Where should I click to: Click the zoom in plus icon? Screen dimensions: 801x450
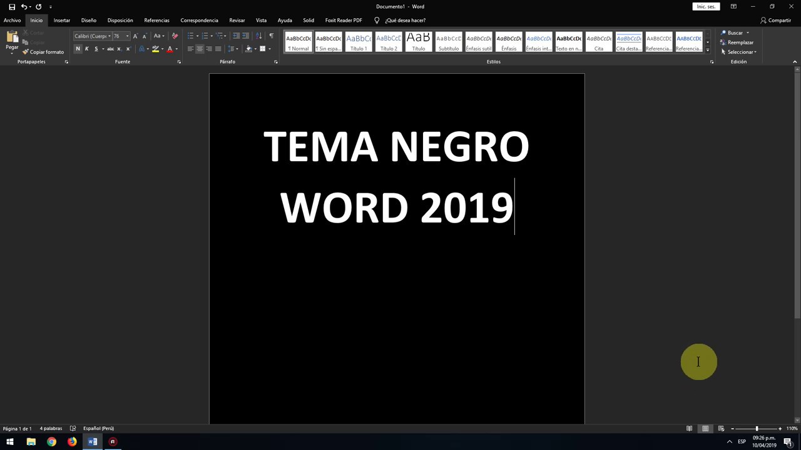coord(780,428)
